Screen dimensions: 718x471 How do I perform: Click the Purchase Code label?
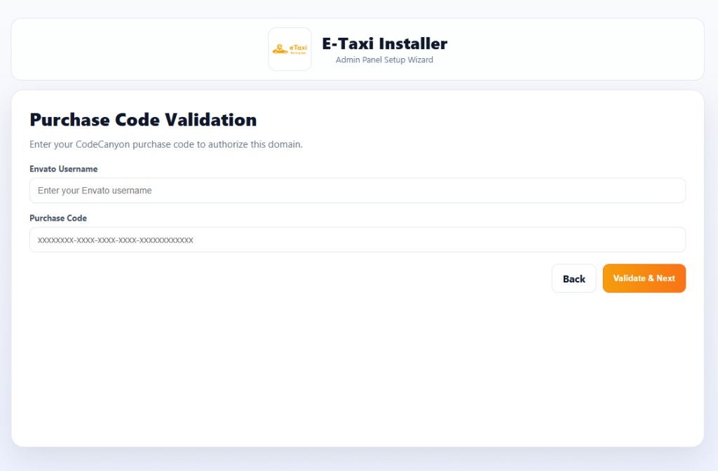58,219
